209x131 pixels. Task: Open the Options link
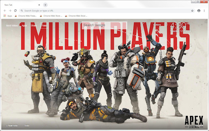[x=157, y=25]
